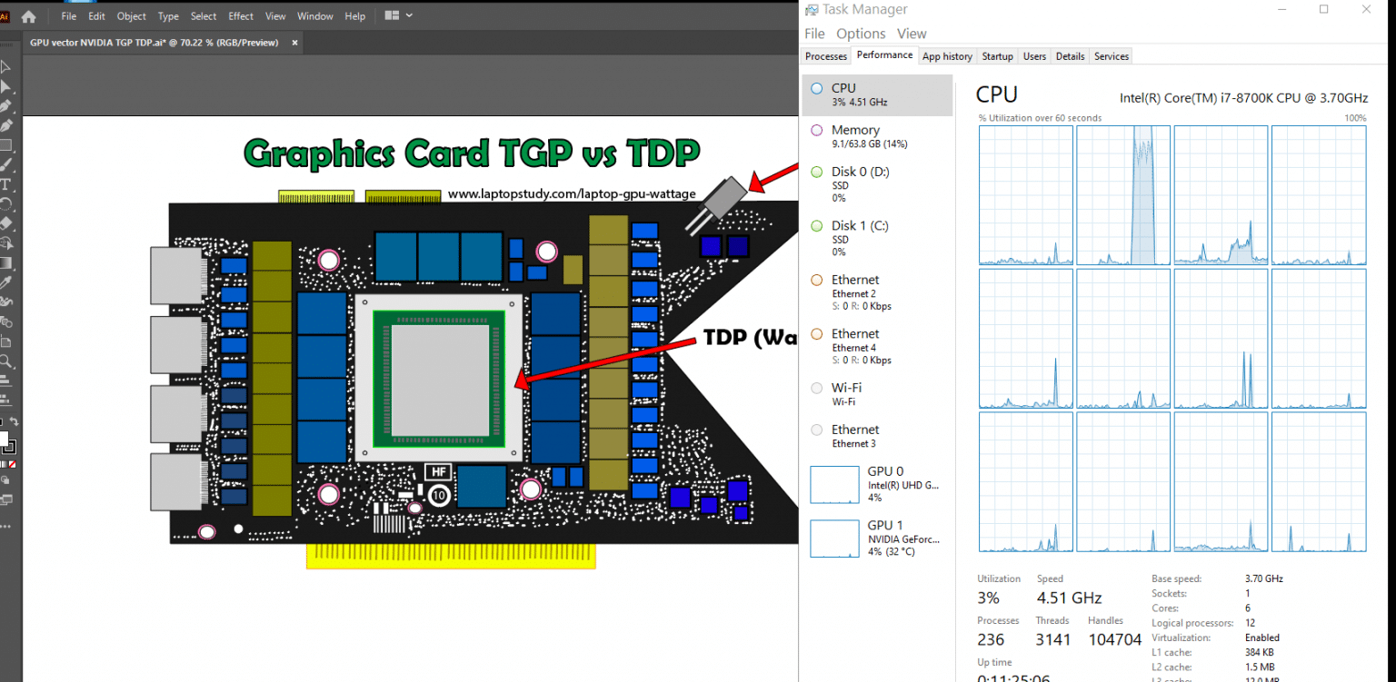Open the Effect menu in Illustrator
This screenshot has height=682, width=1396.
point(240,15)
